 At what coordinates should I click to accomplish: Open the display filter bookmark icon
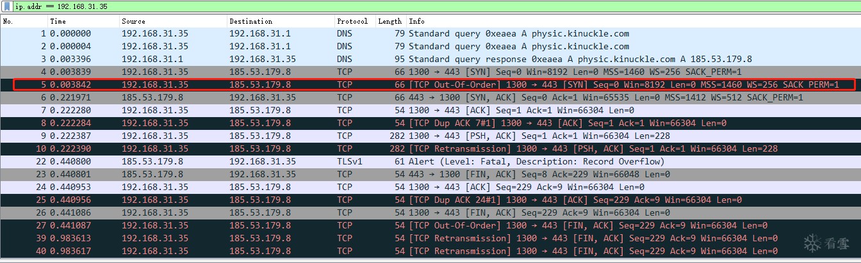pyautogui.click(x=8, y=6)
